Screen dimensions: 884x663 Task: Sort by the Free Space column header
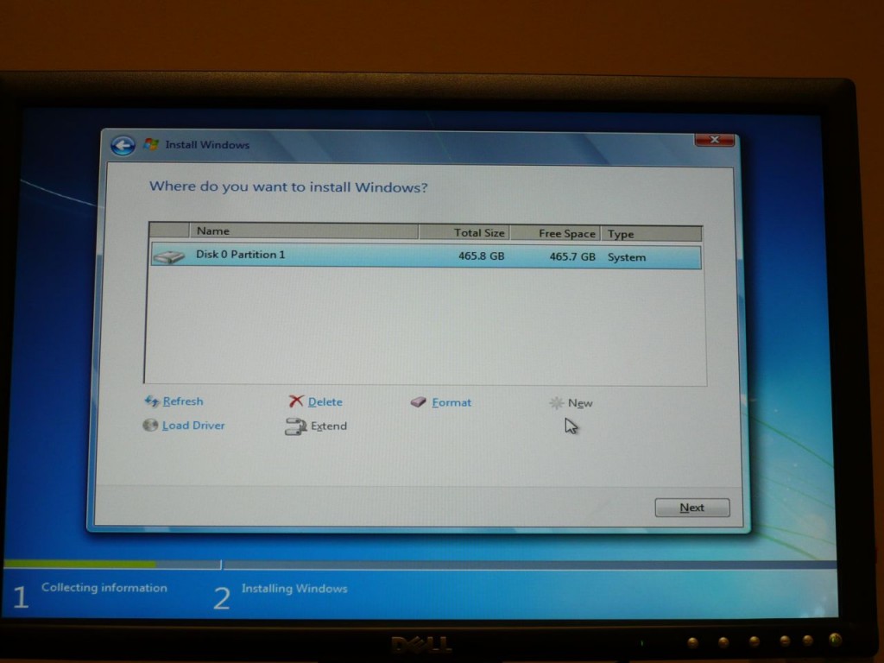pyautogui.click(x=555, y=233)
